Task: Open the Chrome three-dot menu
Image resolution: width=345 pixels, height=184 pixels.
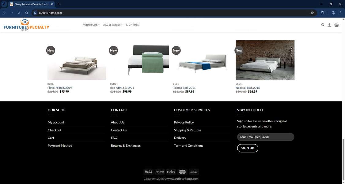Action: click(341, 13)
